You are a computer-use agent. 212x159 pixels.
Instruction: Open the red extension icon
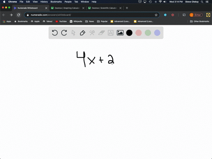173,15
